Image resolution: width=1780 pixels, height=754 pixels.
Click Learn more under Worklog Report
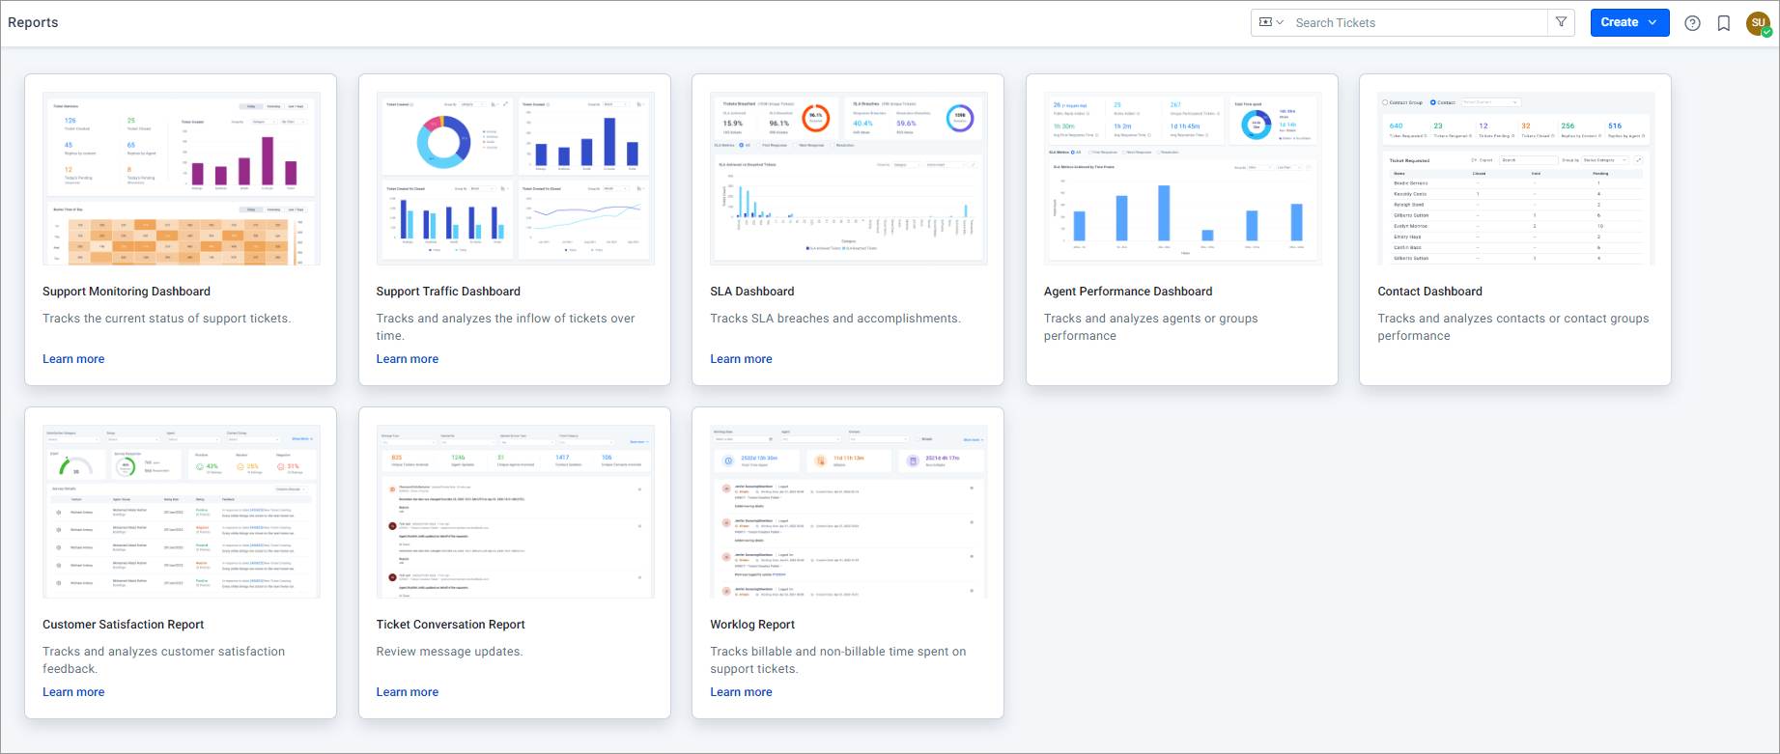click(x=741, y=692)
